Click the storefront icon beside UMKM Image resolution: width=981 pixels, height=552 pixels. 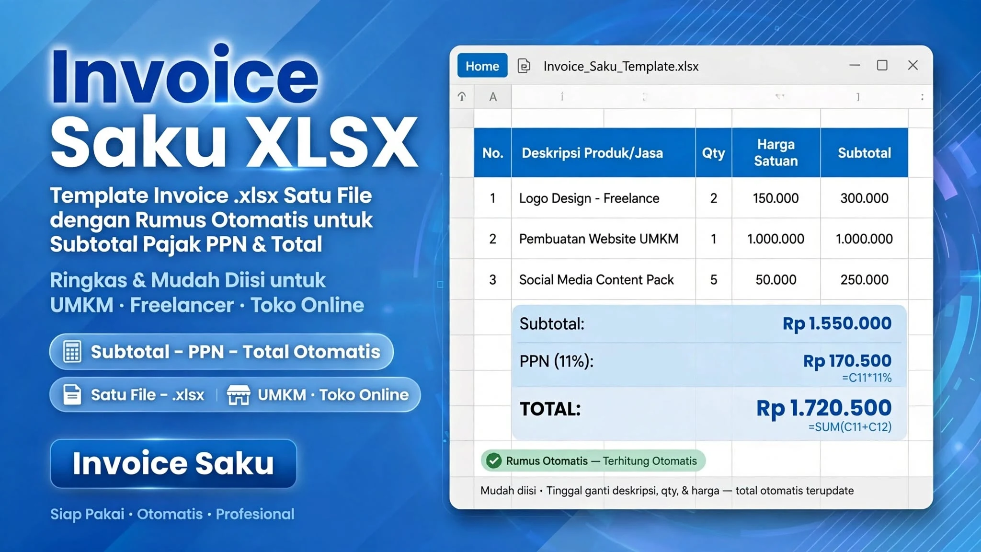(x=239, y=395)
